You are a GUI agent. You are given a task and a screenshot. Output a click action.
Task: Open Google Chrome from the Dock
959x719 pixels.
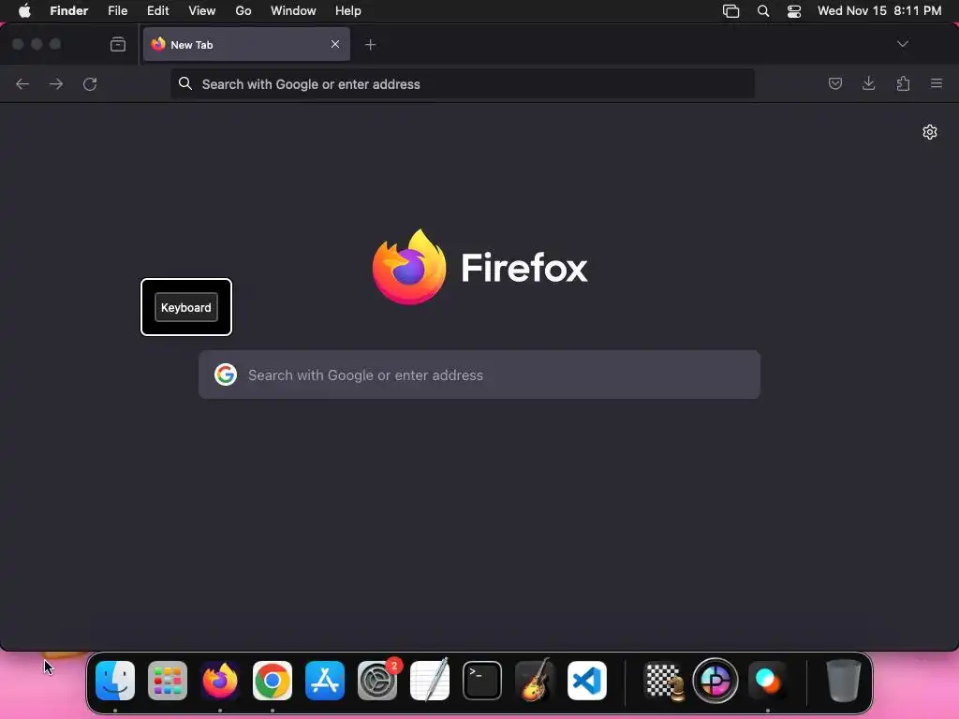click(273, 681)
